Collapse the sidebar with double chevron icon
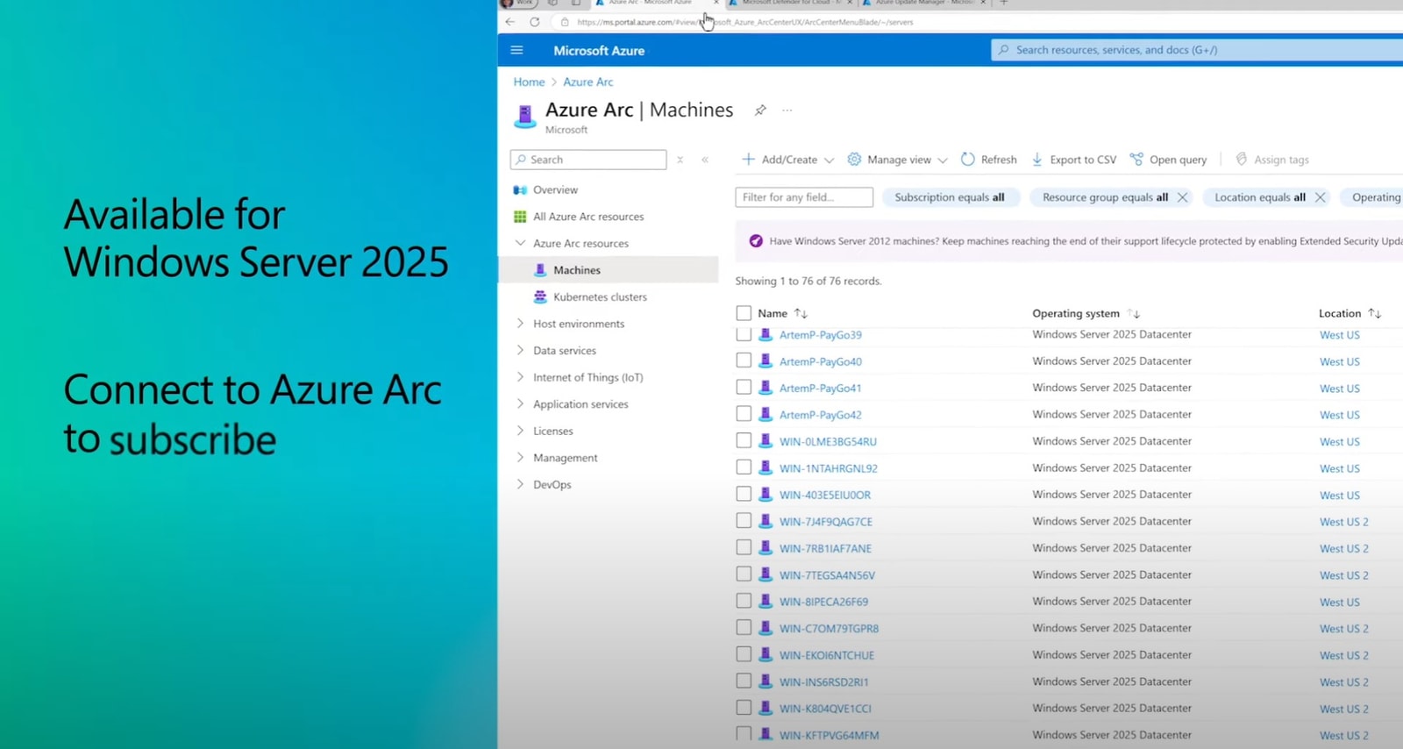This screenshot has height=749, width=1403. (x=705, y=160)
